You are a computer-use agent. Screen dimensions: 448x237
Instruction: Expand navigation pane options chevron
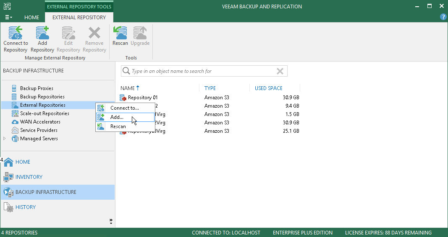click(111, 222)
